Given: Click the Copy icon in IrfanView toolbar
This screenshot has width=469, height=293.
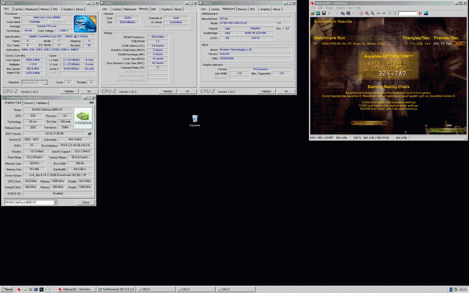Looking at the screenshot, I should tap(343, 13).
